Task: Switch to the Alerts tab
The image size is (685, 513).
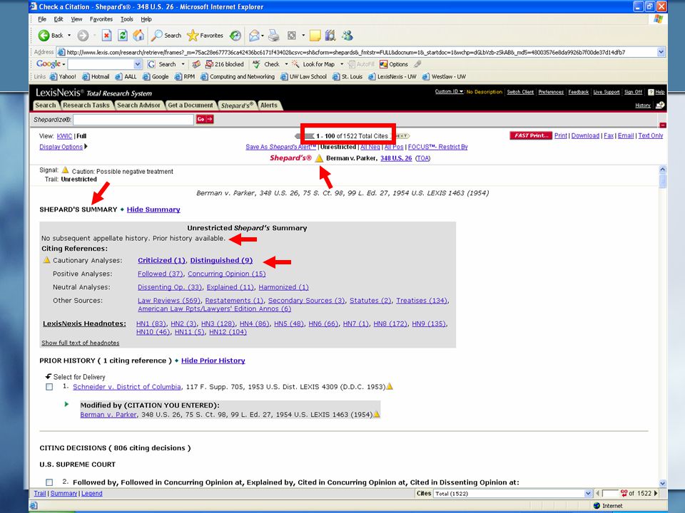Action: pyautogui.click(x=269, y=105)
